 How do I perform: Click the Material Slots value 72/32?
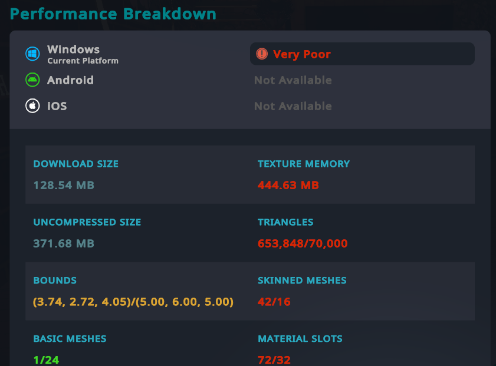(x=274, y=360)
